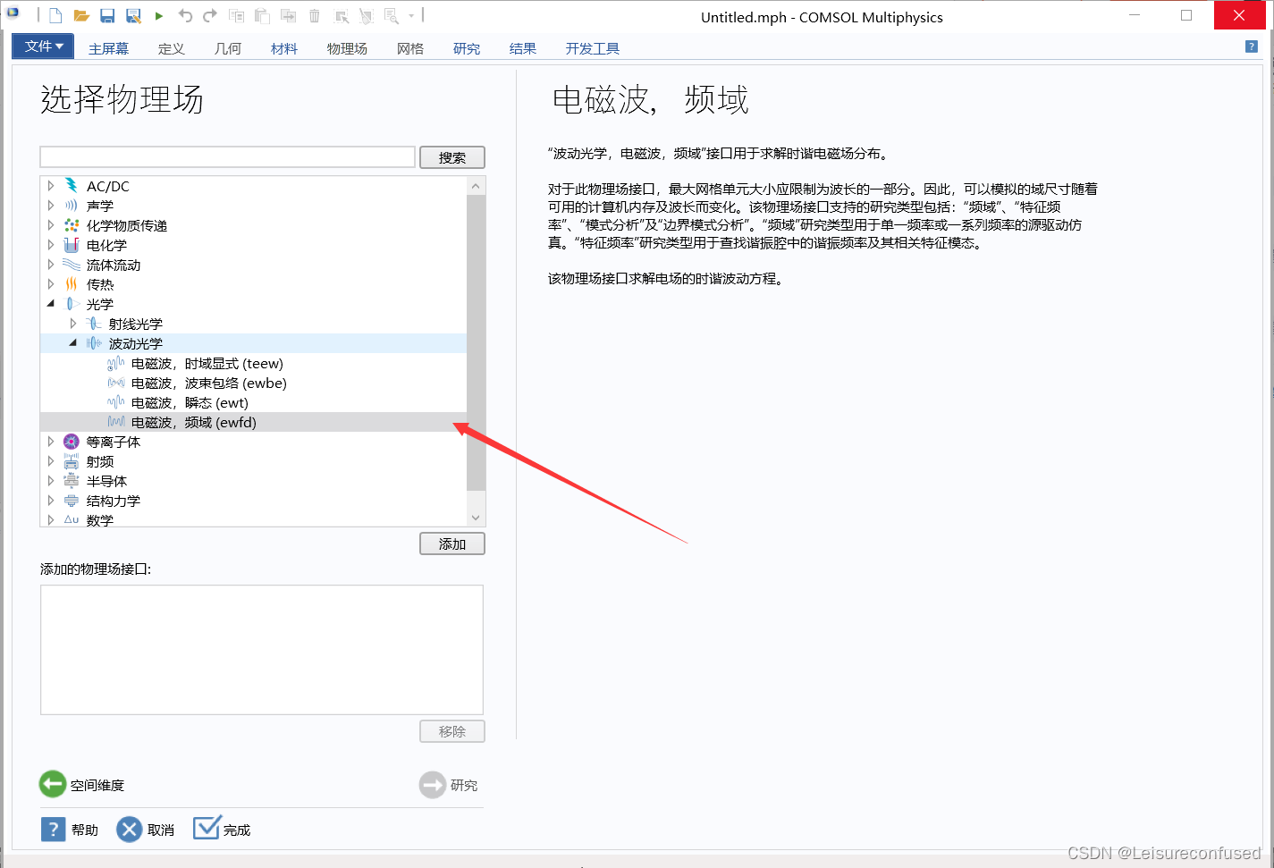Click the find/zoom document toolbar icon
This screenshot has height=868, width=1274.
tap(392, 16)
